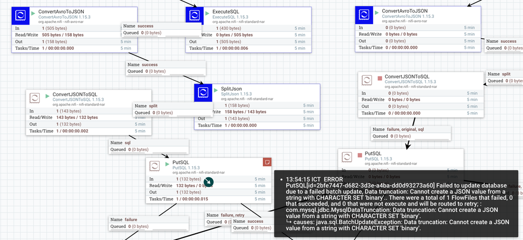Click the 'PutSQL 1.15.3' label of the running PutSQL
The image size is (523, 240).
(x=186, y=168)
